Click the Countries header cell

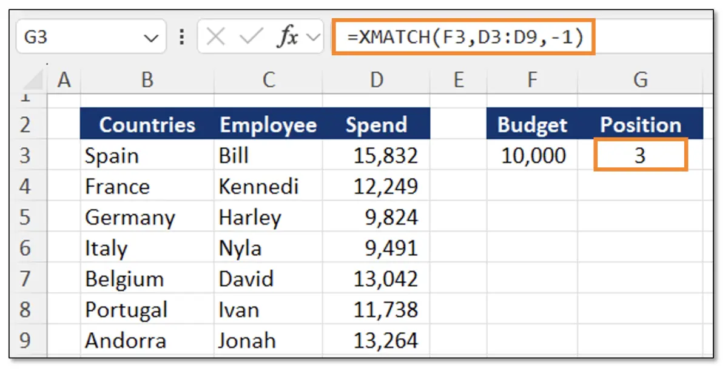pyautogui.click(x=147, y=125)
